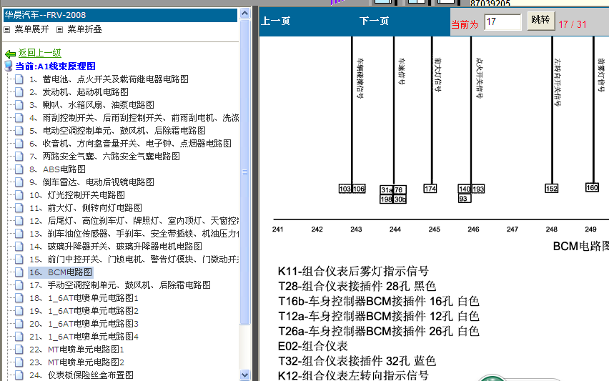Click the green back arrow icon
The width and height of the screenshot is (609, 381).
point(10,54)
